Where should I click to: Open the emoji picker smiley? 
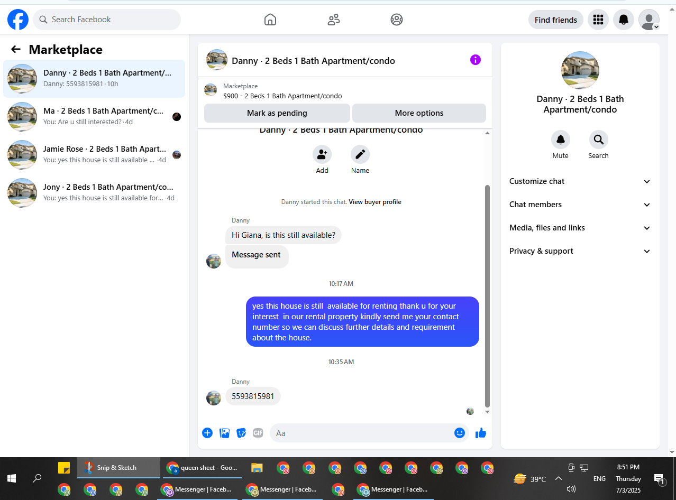click(460, 433)
